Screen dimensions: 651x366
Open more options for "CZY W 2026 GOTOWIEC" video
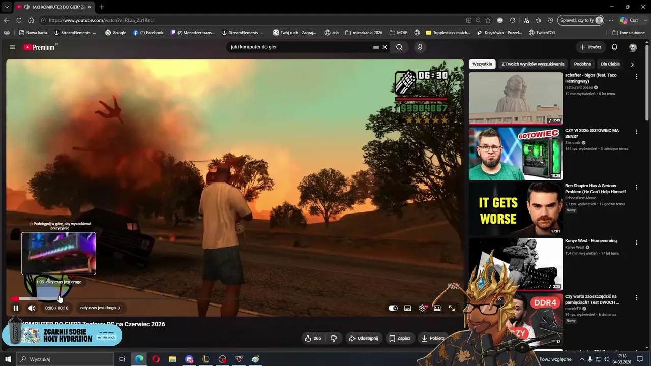click(x=636, y=132)
